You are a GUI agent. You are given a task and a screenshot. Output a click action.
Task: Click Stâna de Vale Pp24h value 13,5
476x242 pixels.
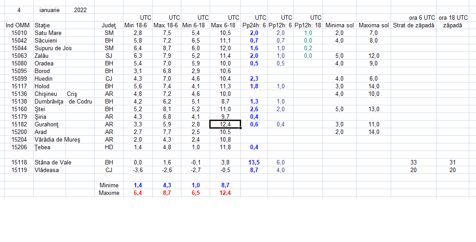tap(254, 162)
